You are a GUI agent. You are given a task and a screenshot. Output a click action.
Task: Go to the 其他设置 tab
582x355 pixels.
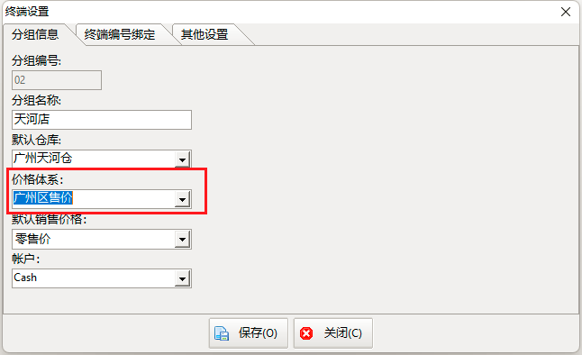[x=205, y=34]
